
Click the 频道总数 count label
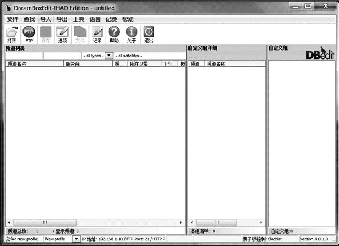(23, 231)
